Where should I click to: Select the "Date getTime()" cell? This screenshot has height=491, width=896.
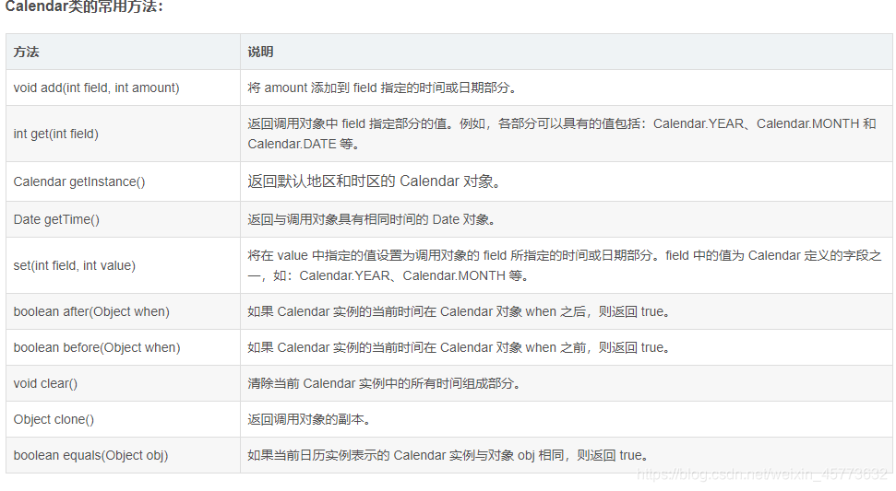tap(123, 219)
